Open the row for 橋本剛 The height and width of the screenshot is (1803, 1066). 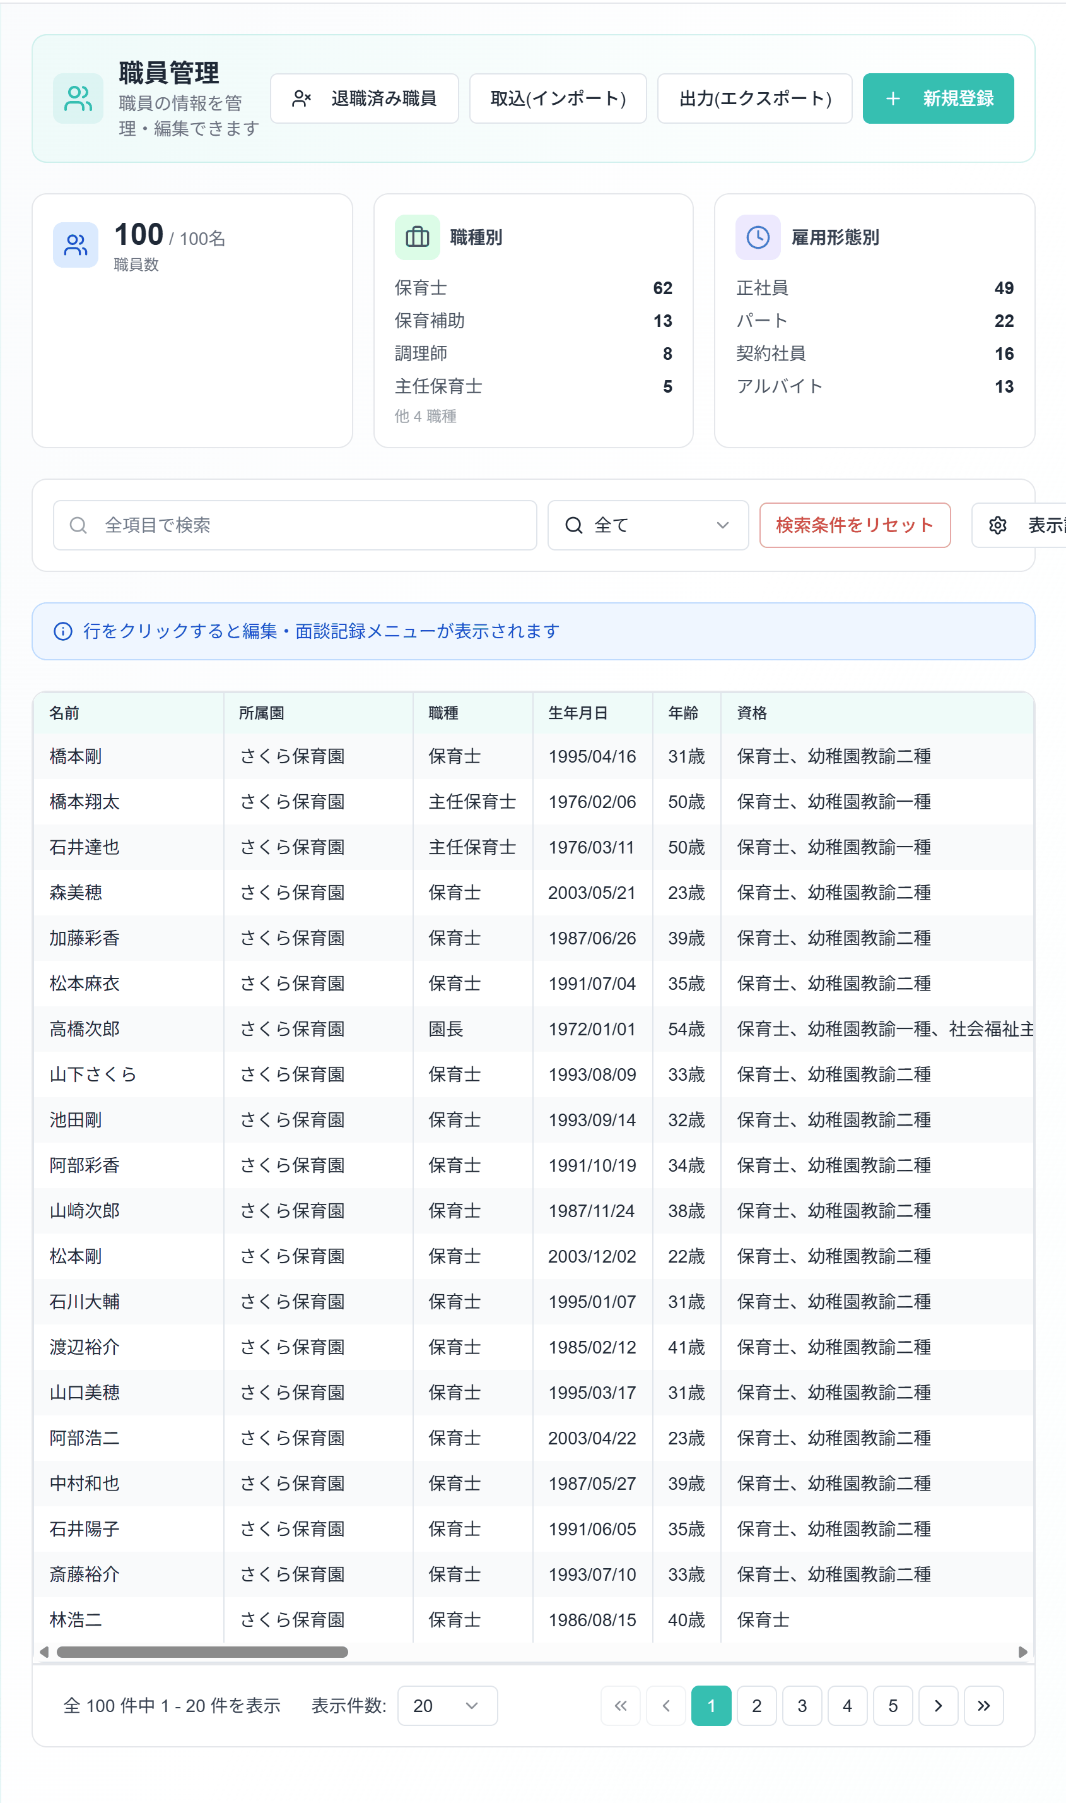[x=533, y=756]
